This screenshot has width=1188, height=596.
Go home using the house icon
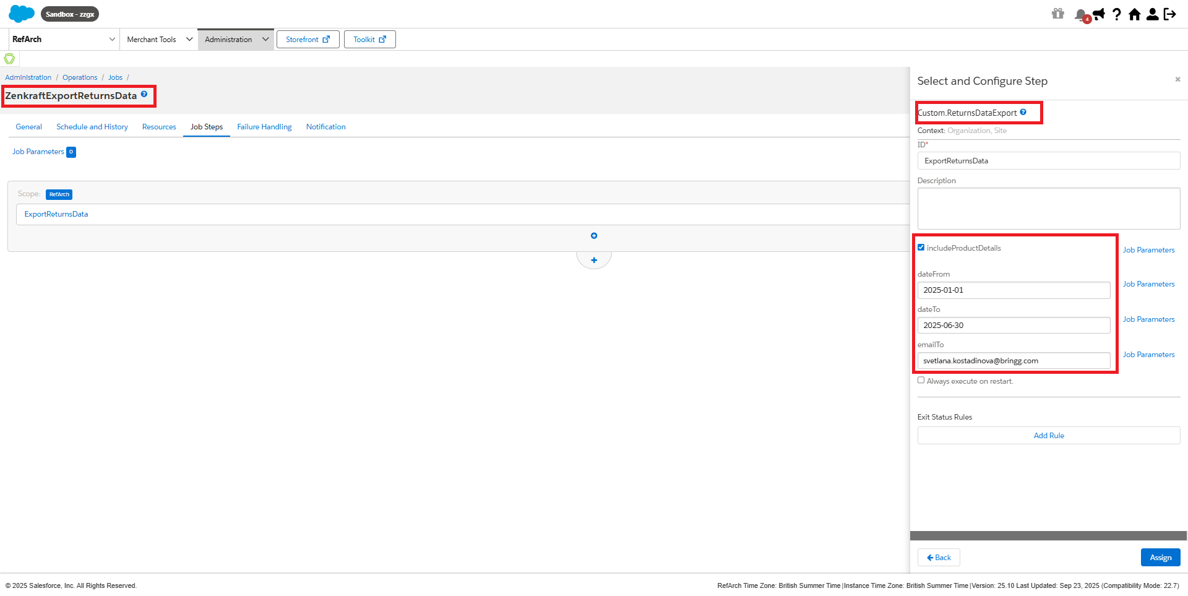[1135, 14]
